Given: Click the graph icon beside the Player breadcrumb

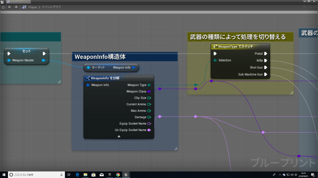Looking at the screenshot, I should [x=24, y=7].
